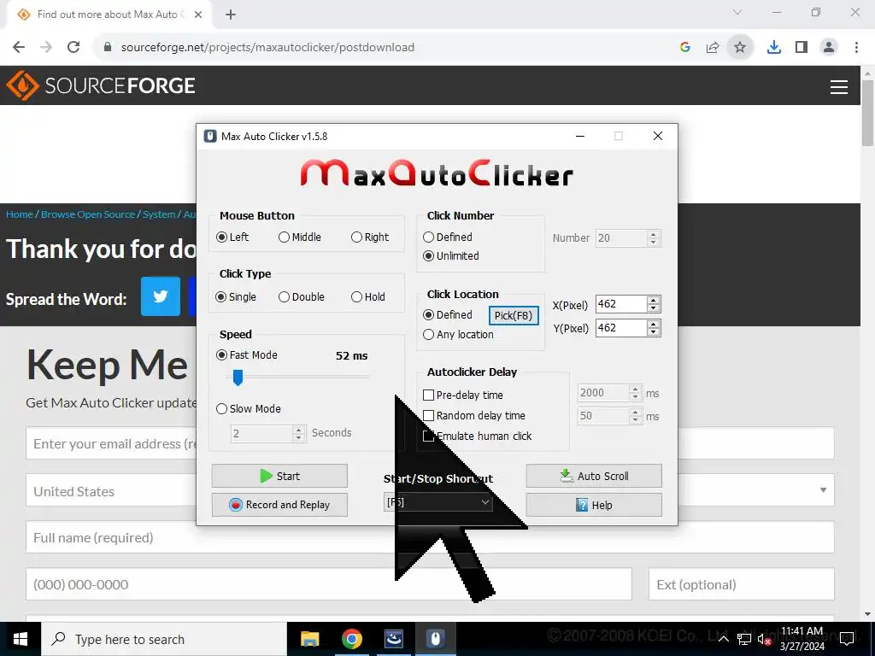This screenshot has height=656, width=875.
Task: Open File Explorer from taskbar
Action: pos(309,639)
